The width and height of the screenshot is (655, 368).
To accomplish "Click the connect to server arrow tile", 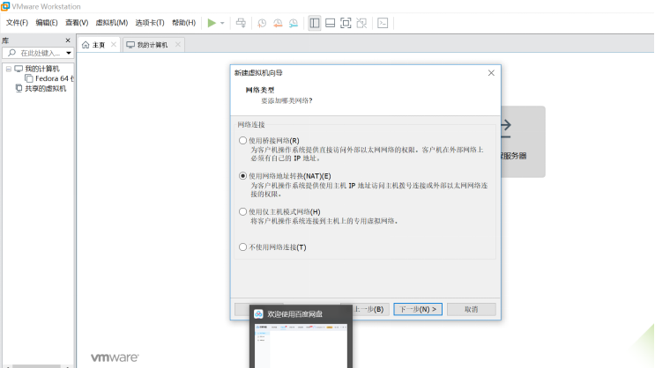I will point(523,142).
